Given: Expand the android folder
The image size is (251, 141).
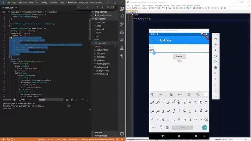Looking at the screenshot, I should tap(100, 29).
